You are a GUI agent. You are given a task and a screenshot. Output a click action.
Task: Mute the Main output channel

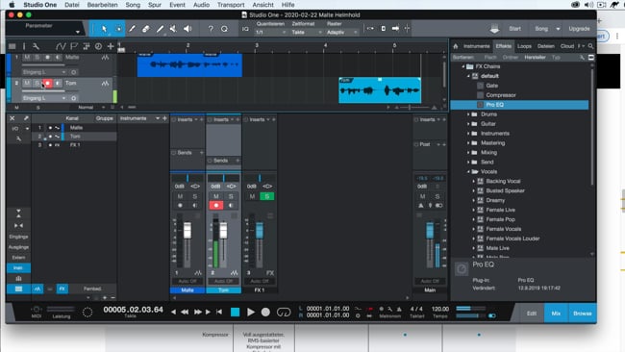422,196
